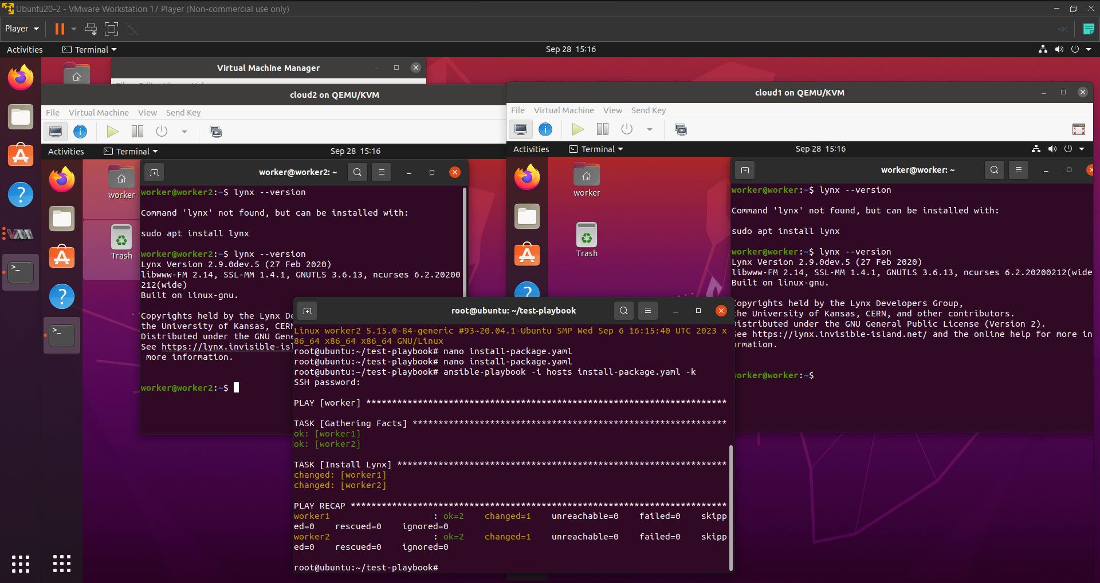Open dropdown arrow next to VMware pause button
1100x583 pixels.
73,29
